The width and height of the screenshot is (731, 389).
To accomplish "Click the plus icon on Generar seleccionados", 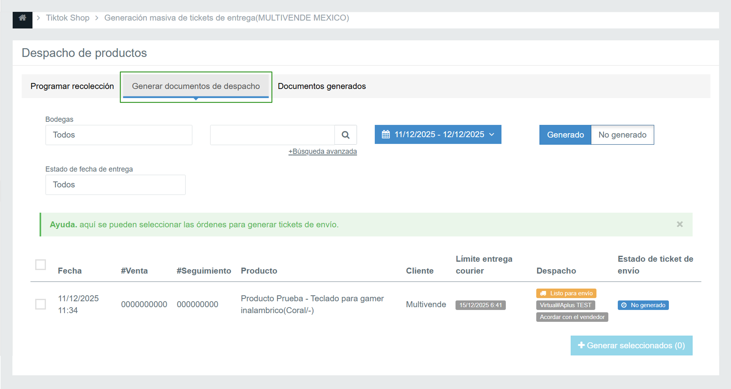I will tap(581, 346).
